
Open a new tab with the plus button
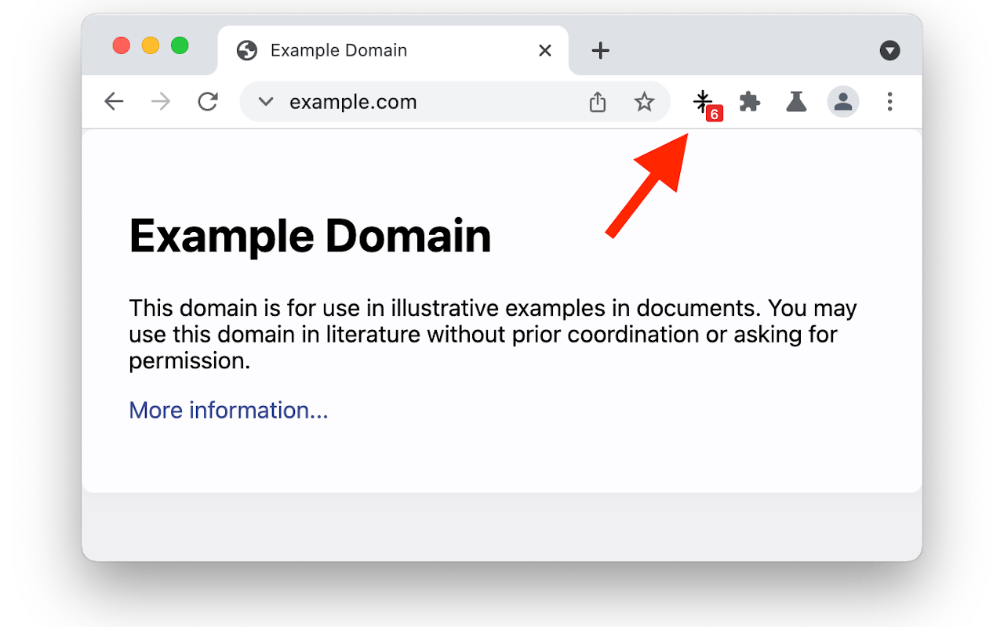(x=600, y=50)
